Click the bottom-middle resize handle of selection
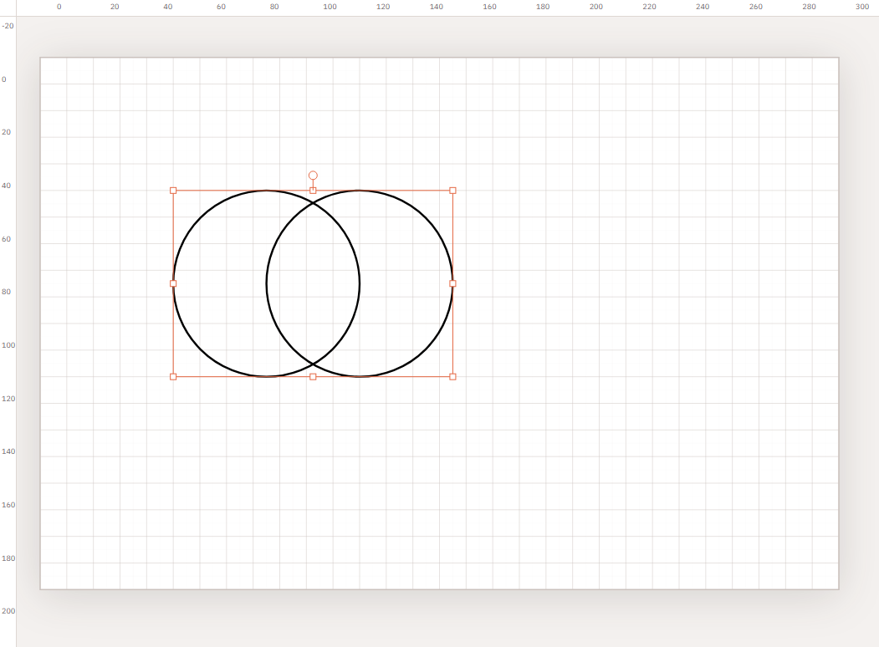 pos(313,377)
